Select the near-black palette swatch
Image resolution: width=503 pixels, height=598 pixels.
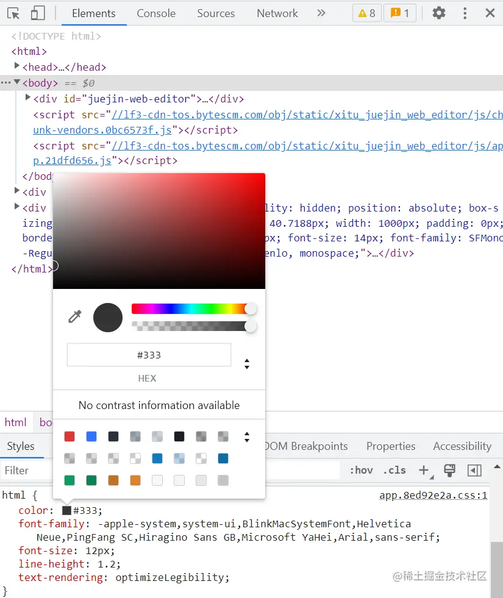coord(179,436)
